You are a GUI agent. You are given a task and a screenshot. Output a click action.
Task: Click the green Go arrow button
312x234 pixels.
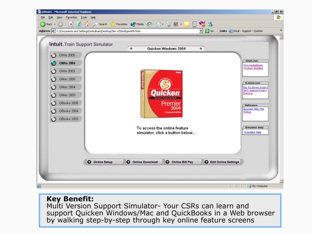[x=207, y=31]
